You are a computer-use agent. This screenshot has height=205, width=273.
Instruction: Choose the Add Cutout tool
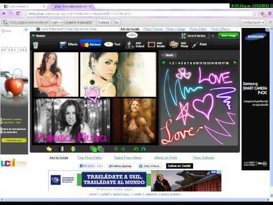tap(135, 44)
